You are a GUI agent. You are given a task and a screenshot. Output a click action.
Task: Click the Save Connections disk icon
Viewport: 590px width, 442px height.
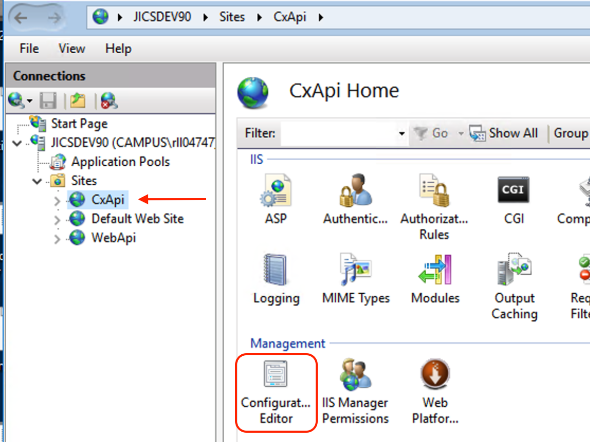[x=48, y=101]
